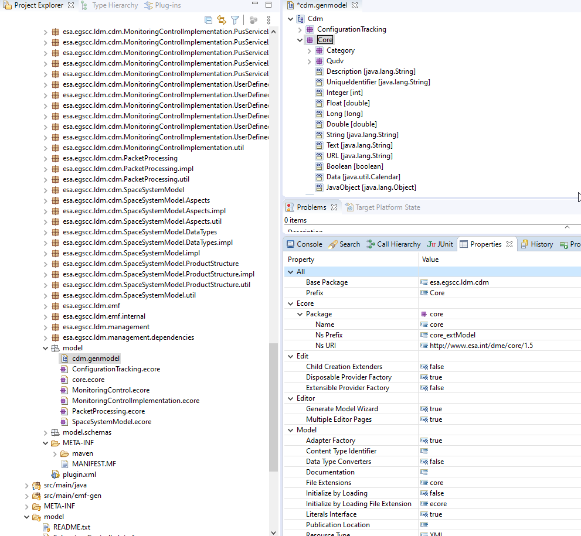Viewport: 581px width, 536px height.
Task: Select plugin.xml in the project tree
Action: pyautogui.click(x=79, y=474)
